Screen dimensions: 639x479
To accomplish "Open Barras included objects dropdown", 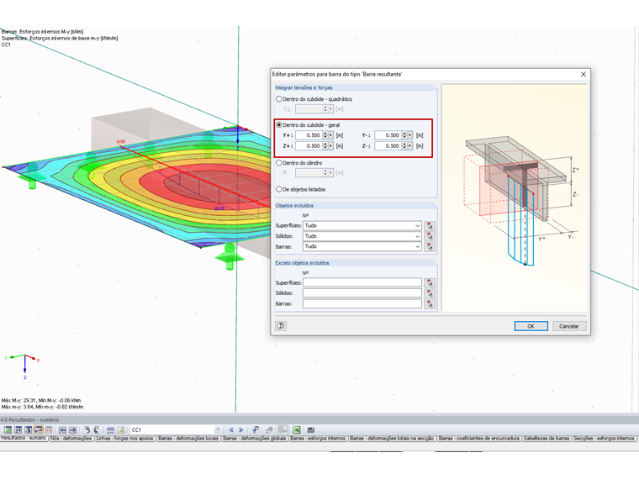I will (417, 247).
